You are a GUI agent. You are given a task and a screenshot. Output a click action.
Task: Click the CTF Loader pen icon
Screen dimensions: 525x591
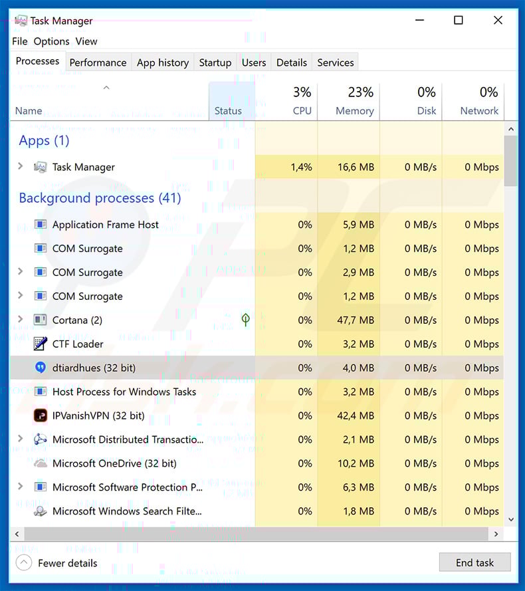[41, 344]
